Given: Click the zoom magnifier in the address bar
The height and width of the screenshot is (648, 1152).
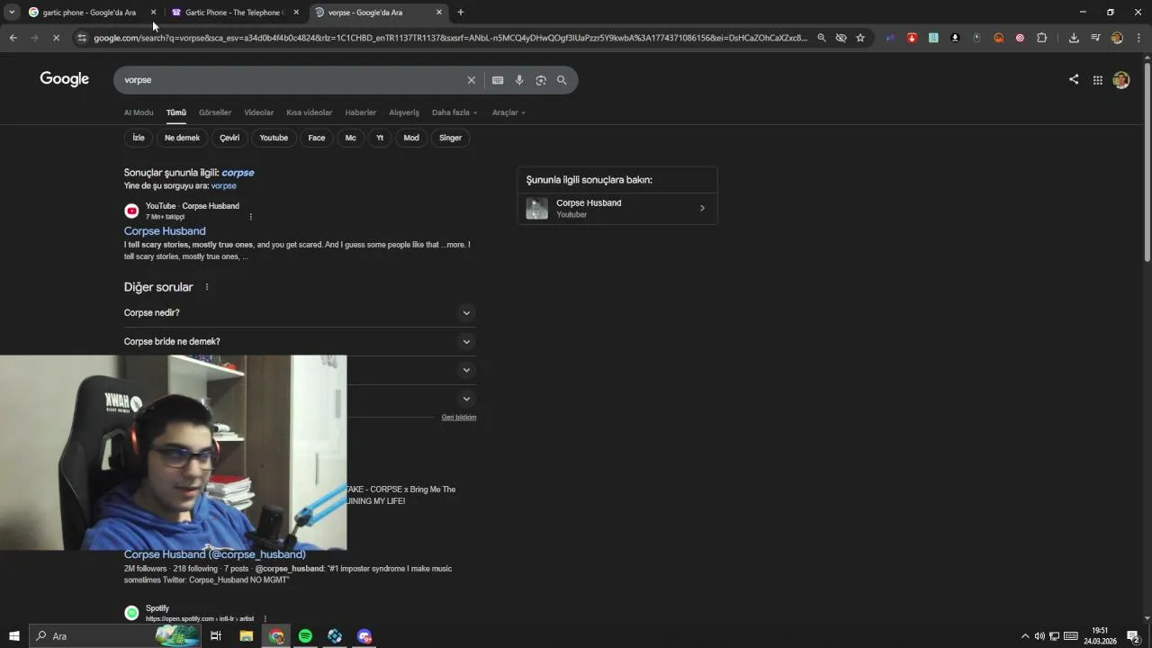Looking at the screenshot, I should click(x=822, y=38).
